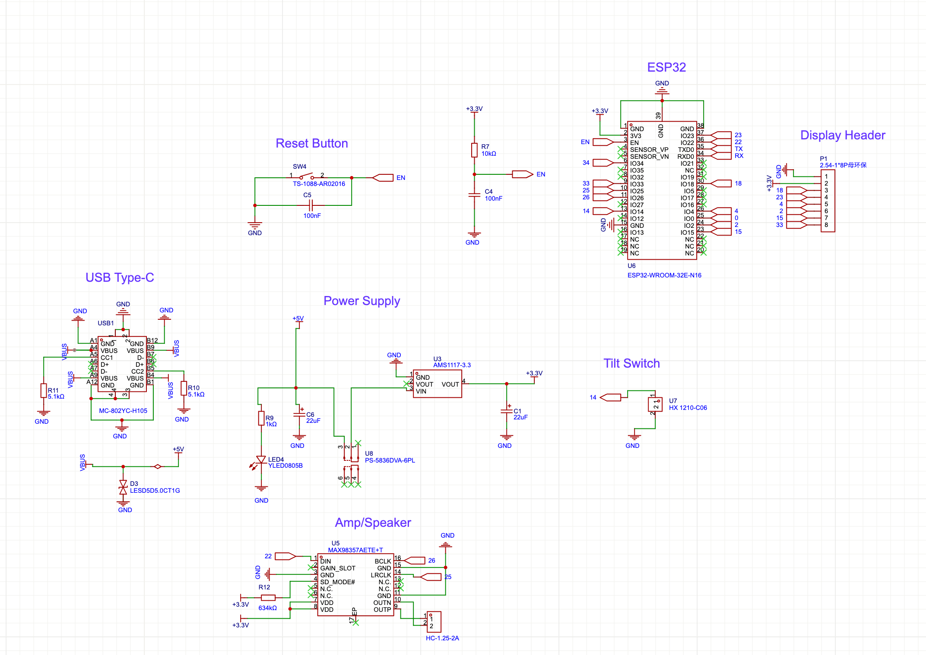926x655 pixels.
Task: Select capacitor C5 in Reset Button circuit
Action: pos(311,205)
